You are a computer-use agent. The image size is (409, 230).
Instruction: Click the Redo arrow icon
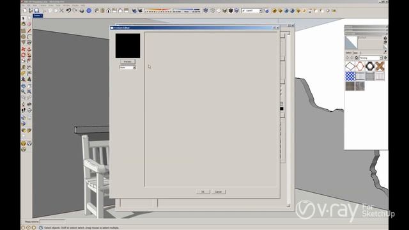[x=75, y=11]
